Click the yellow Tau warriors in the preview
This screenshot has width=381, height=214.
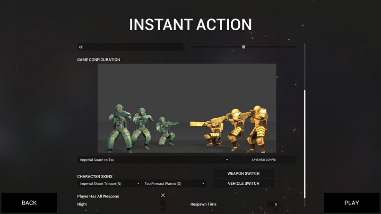point(230,128)
